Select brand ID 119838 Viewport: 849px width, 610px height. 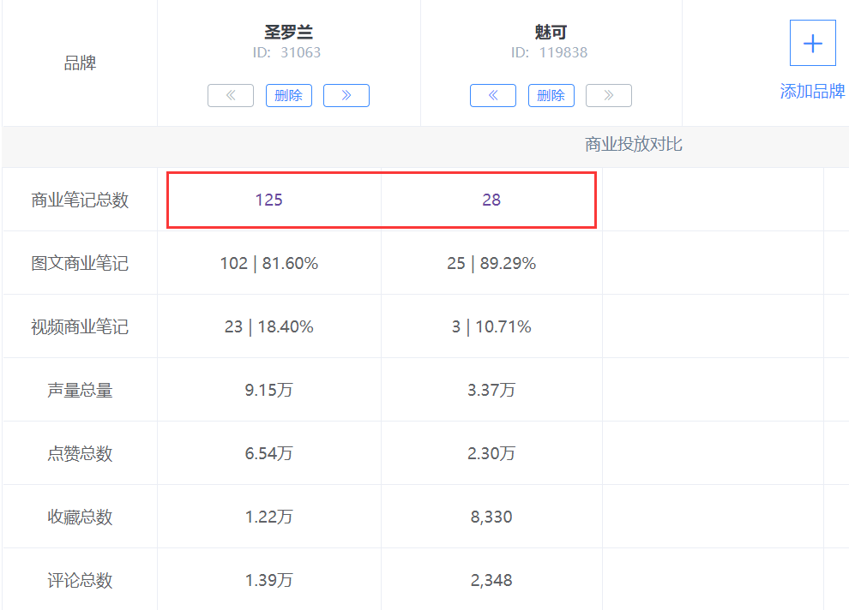point(549,52)
